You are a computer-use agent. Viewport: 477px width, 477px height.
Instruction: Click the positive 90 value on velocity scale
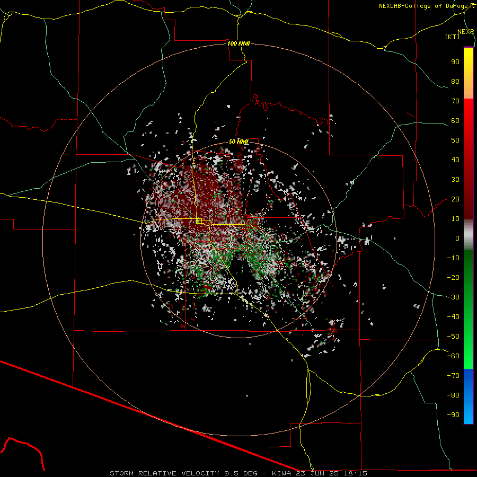tap(455, 62)
